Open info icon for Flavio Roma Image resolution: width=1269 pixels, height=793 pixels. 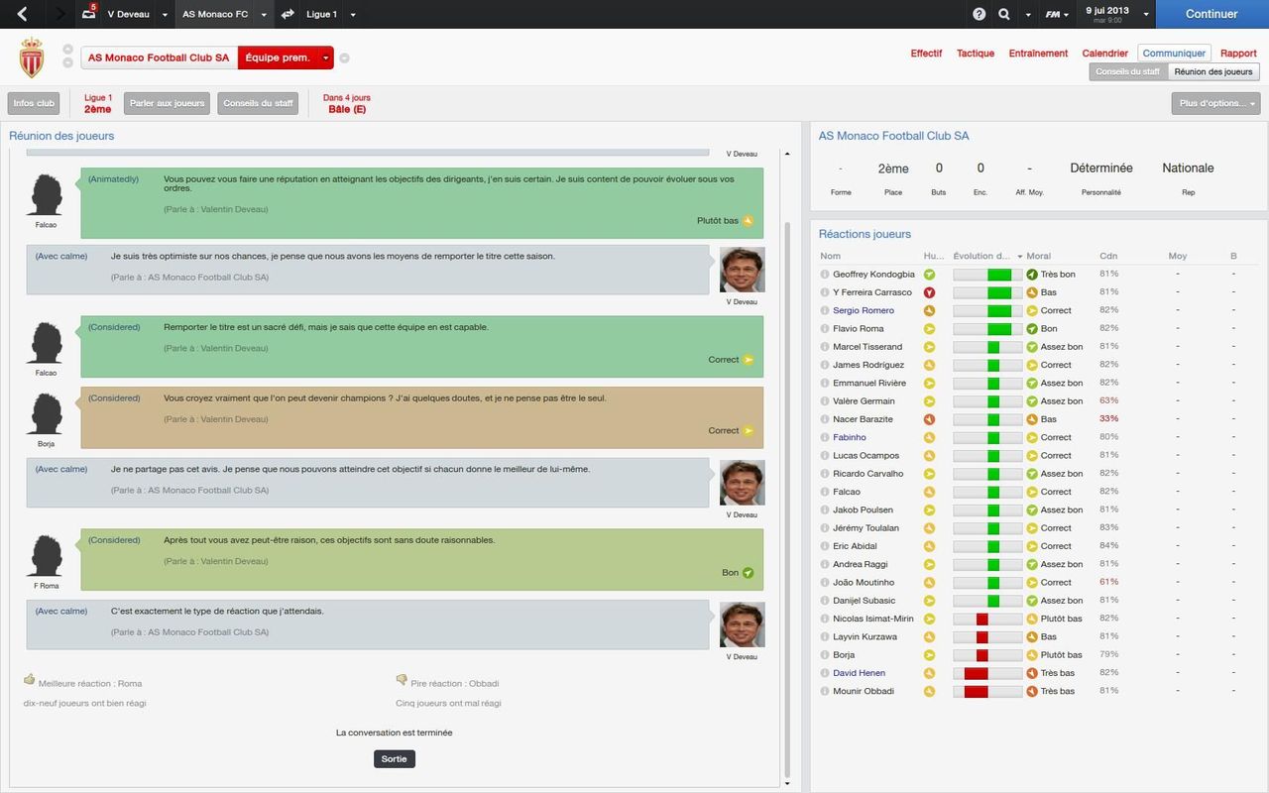(824, 328)
